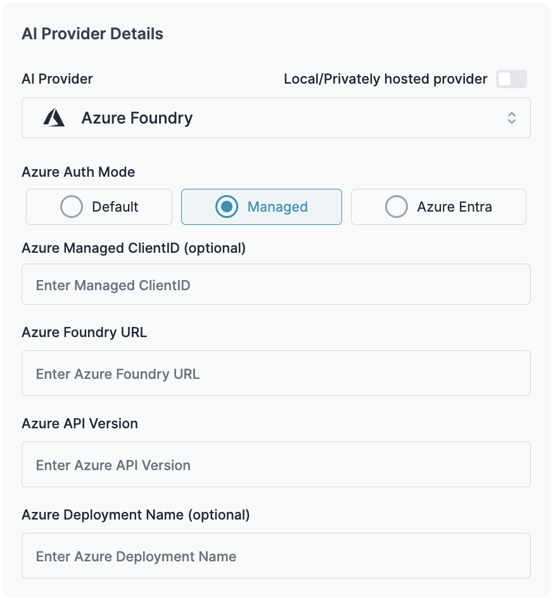The width and height of the screenshot is (553, 600).
Task: Expand the Azure Foundry provider list
Action: click(x=276, y=118)
